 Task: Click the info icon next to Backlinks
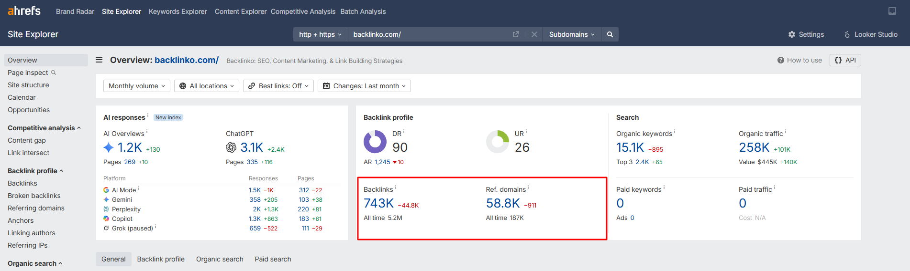coord(396,188)
